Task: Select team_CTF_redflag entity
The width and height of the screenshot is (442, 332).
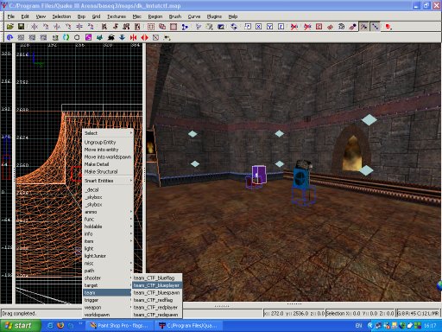Action: click(x=157, y=300)
